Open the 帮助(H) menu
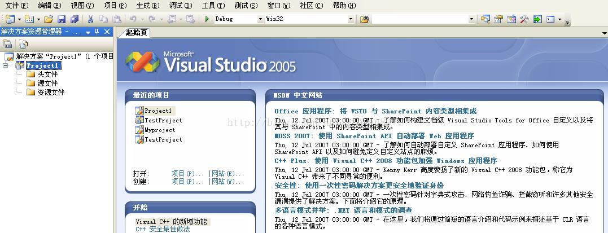This screenshot has width=608, height=233. click(x=344, y=6)
